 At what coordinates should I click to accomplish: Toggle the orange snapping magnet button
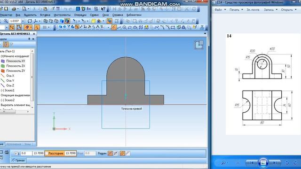[x=27, y=27]
